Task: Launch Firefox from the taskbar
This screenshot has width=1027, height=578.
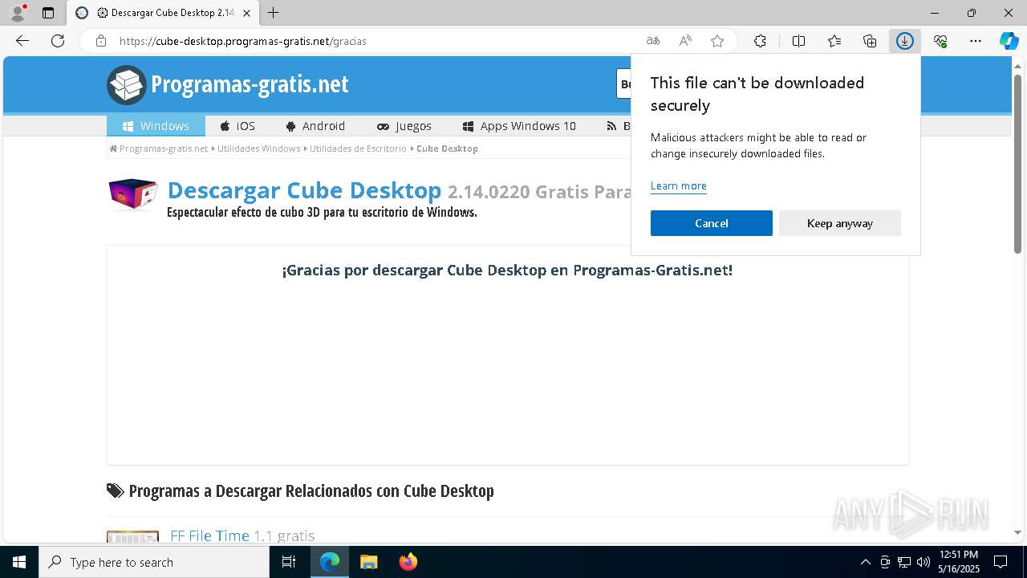Action: click(x=408, y=562)
